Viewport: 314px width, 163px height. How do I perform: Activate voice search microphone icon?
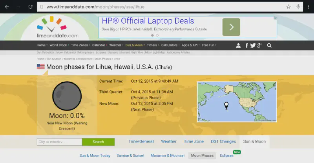tap(299, 7)
